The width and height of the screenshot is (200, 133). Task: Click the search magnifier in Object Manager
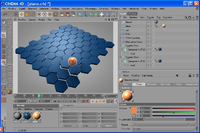point(186,18)
